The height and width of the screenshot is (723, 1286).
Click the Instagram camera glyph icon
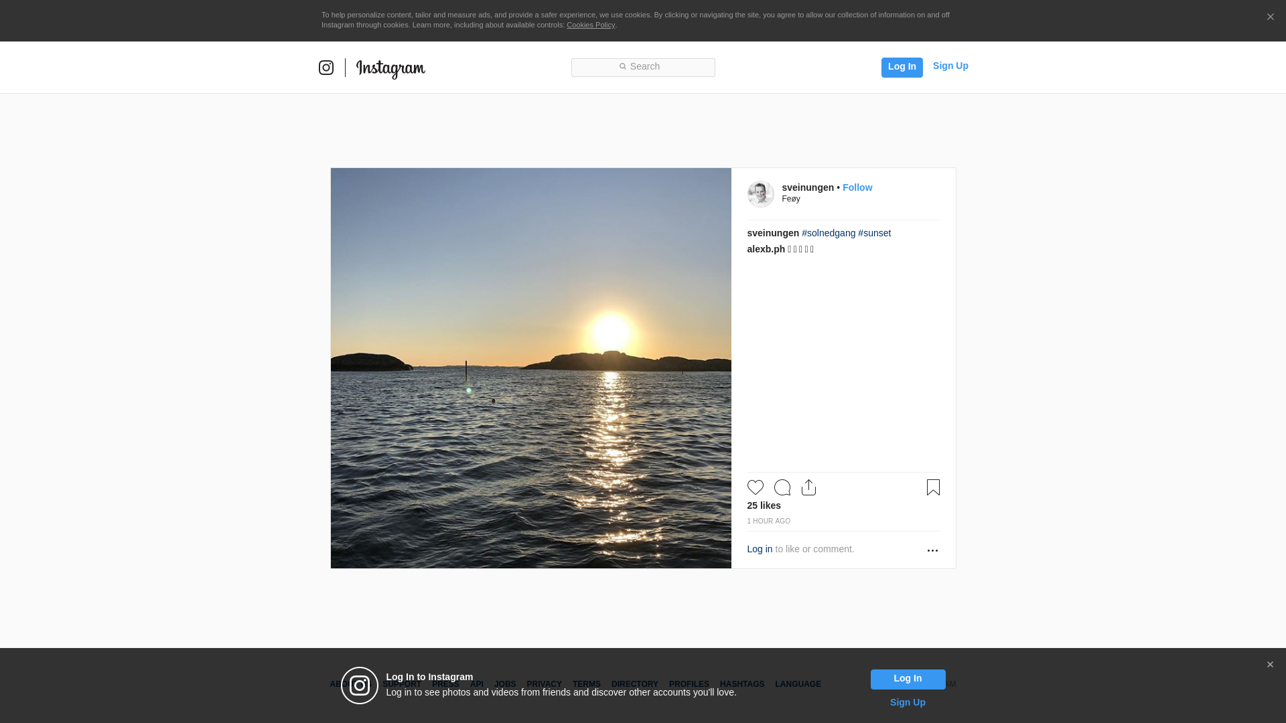click(x=326, y=68)
